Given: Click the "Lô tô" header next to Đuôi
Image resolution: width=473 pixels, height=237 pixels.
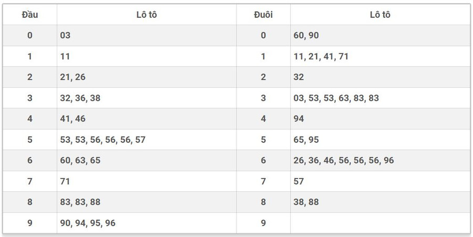Looking at the screenshot, I should [x=380, y=15].
